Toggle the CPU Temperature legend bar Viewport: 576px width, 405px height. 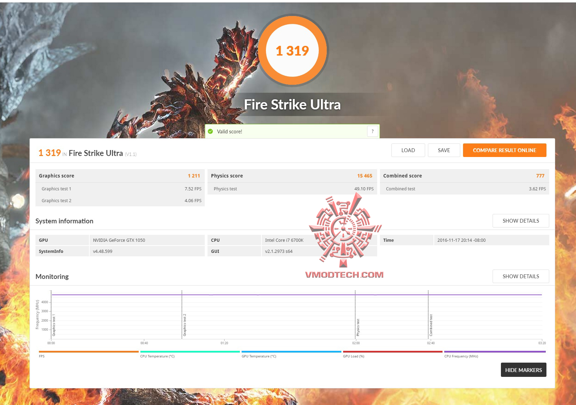pos(190,352)
